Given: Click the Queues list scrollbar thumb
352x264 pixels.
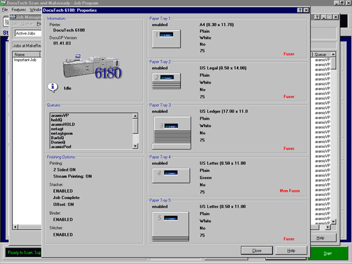Looking at the screenshot, I should [x=135, y=126].
